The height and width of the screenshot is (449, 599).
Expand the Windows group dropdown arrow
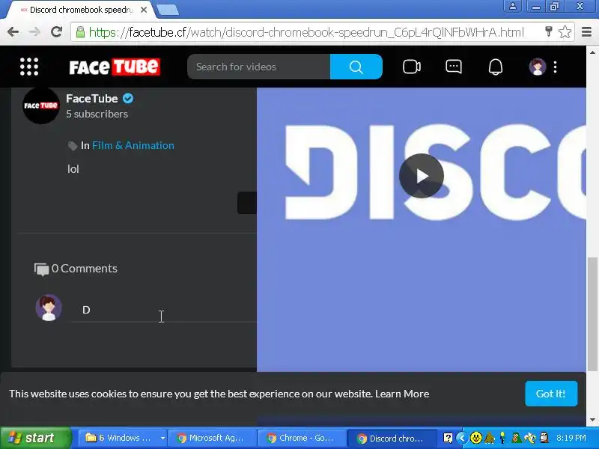coord(162,438)
